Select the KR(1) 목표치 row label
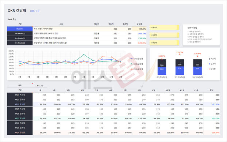 (x=20, y=95)
